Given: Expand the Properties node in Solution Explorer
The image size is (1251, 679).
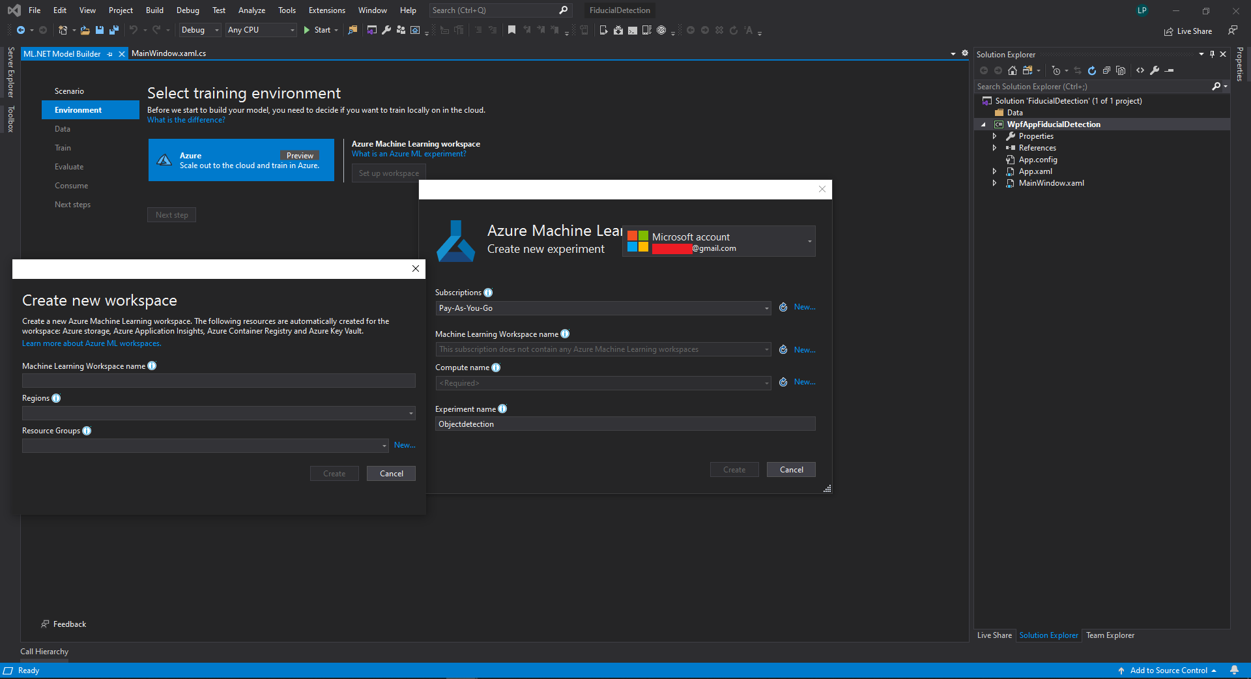Looking at the screenshot, I should tap(994, 136).
